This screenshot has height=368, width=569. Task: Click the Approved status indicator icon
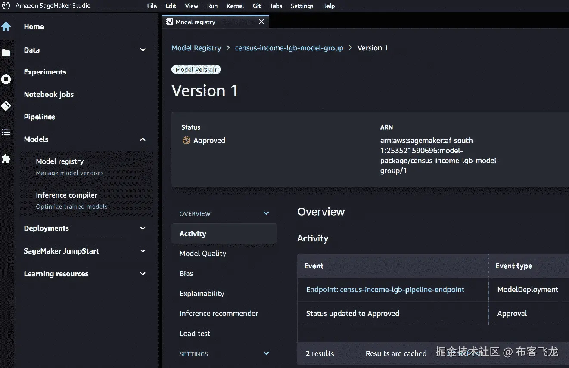pyautogui.click(x=186, y=140)
